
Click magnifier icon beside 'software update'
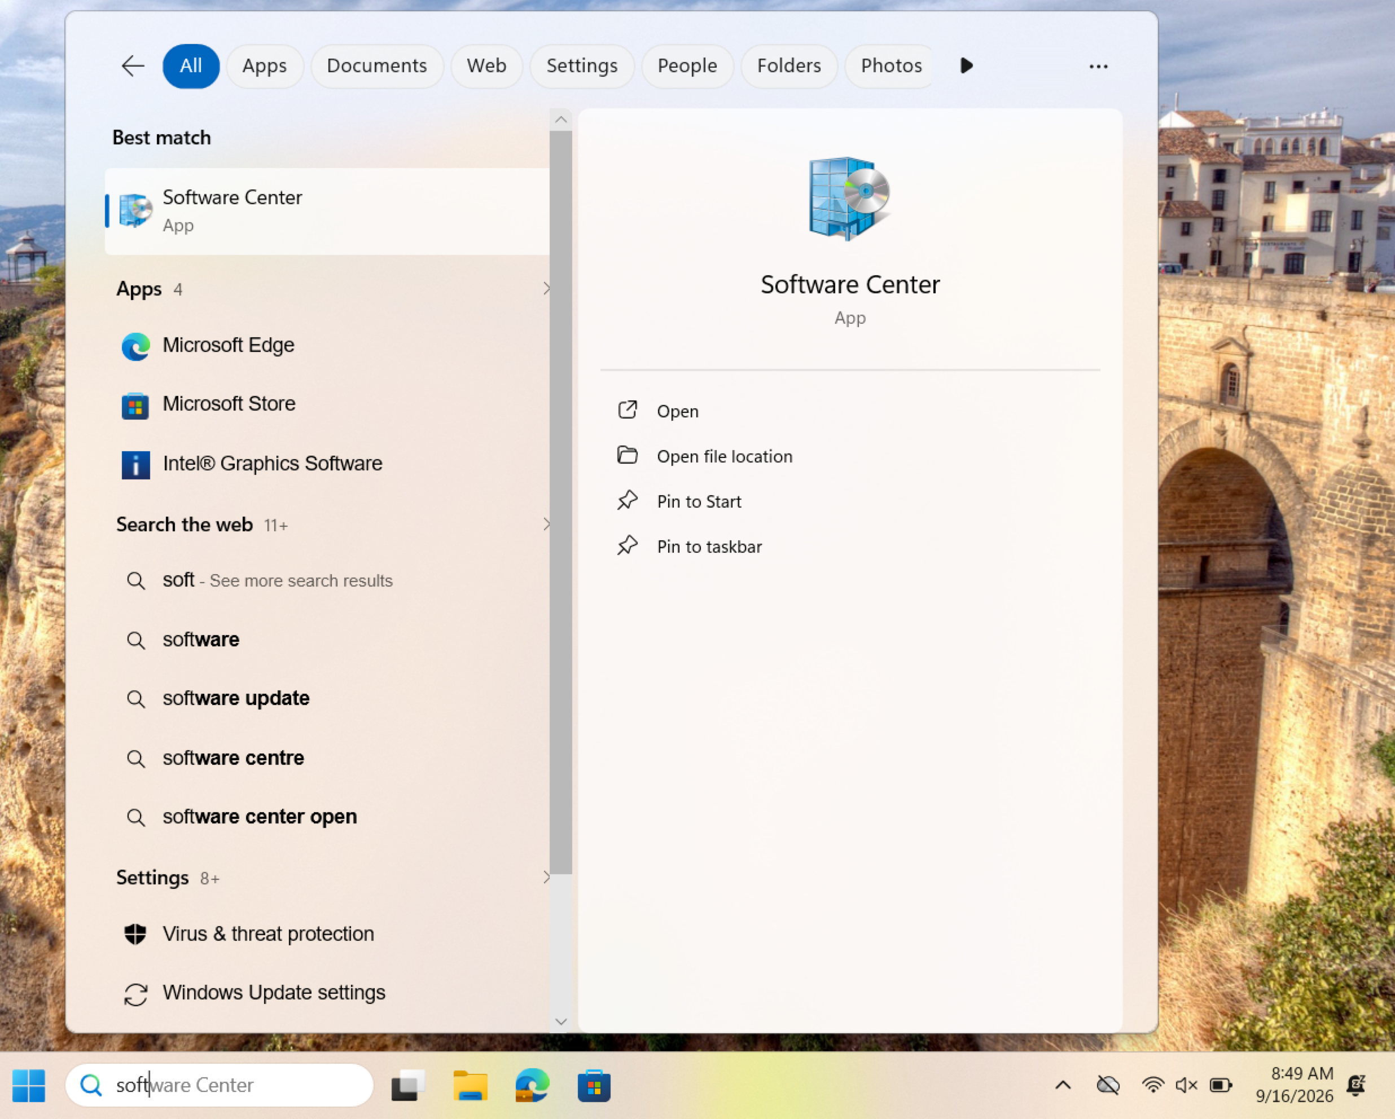coord(136,699)
